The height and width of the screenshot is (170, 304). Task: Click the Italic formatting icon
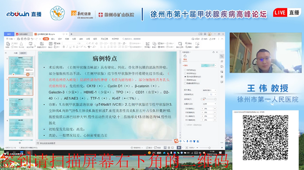[67, 47]
